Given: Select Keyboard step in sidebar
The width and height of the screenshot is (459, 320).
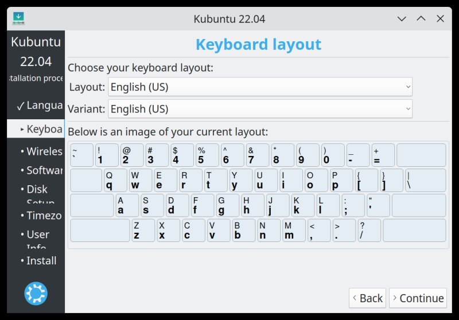Looking at the screenshot, I should click(40, 129).
